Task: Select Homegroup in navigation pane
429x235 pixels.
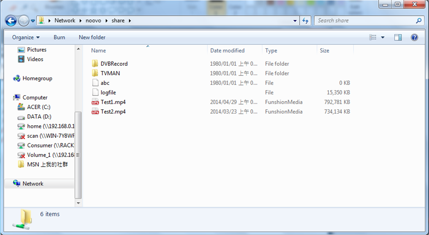Action: (37, 79)
